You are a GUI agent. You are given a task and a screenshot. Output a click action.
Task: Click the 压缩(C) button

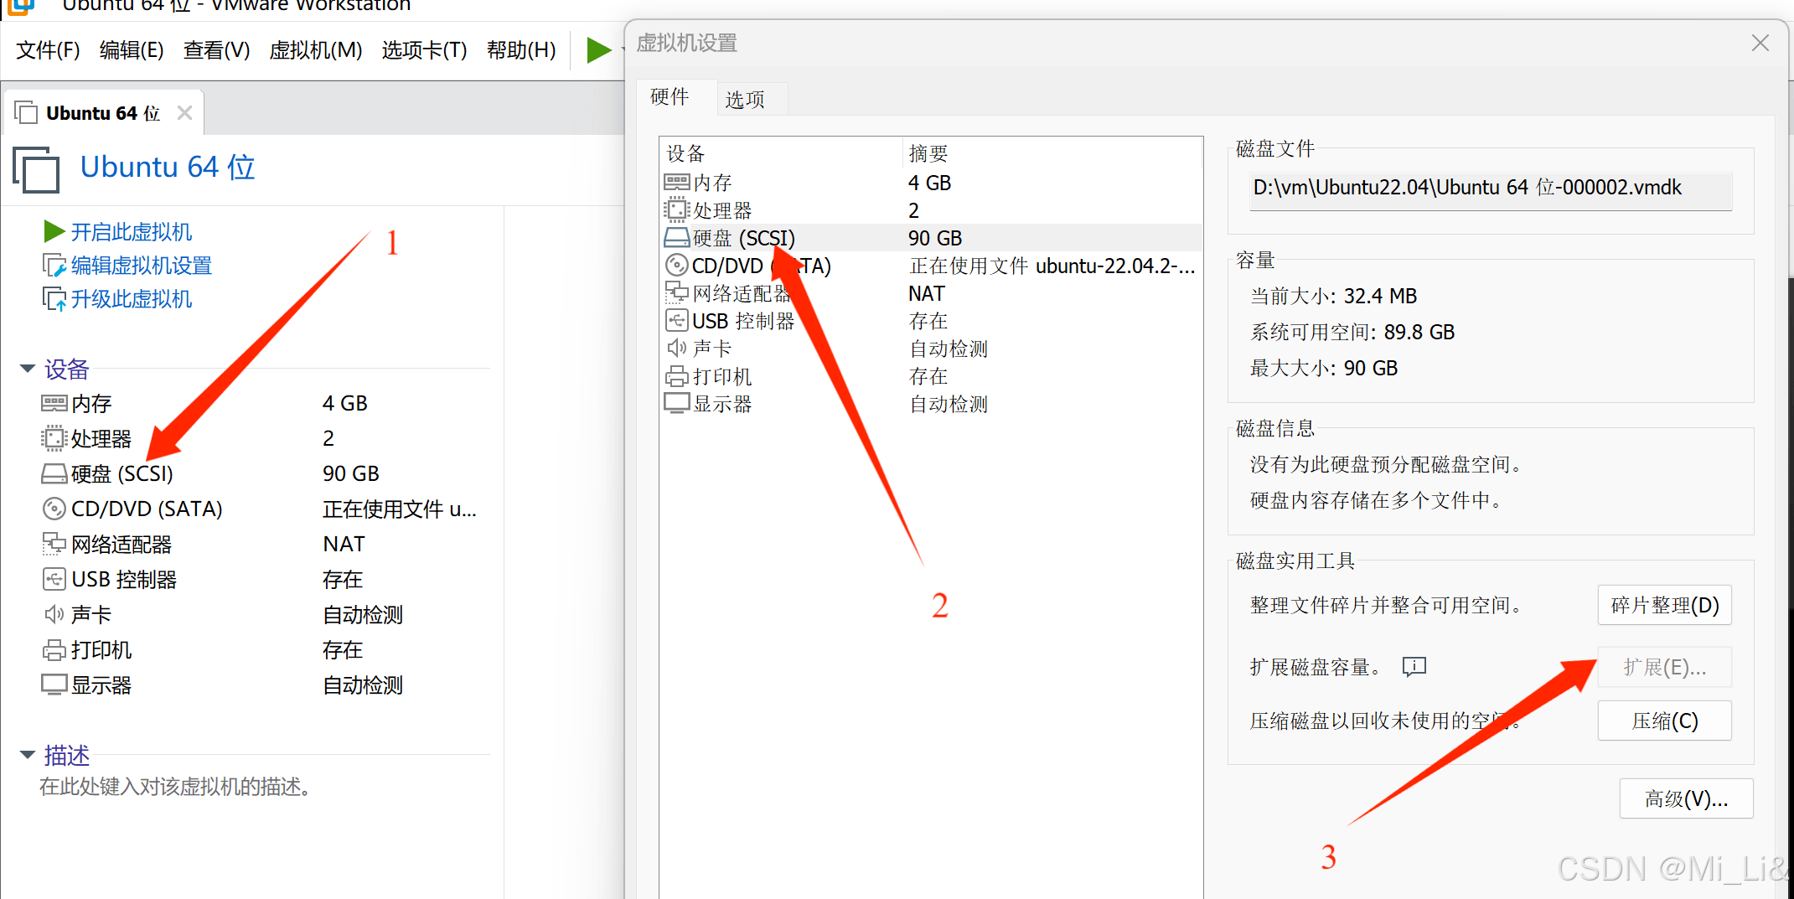click(x=1664, y=721)
